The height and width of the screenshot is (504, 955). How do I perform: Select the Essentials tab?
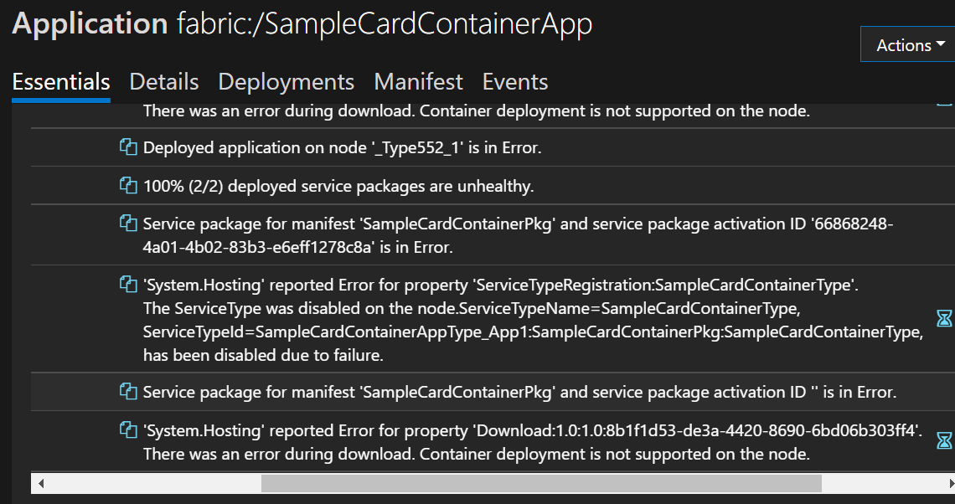pos(60,82)
